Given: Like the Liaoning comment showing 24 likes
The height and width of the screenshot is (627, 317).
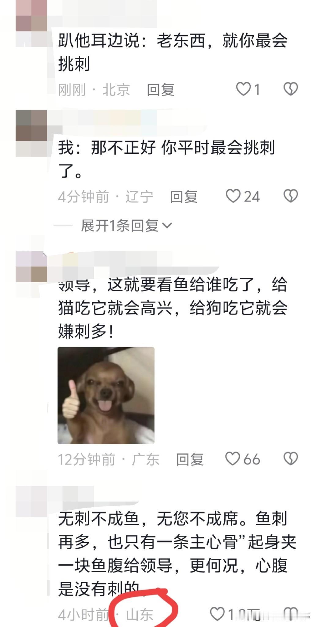Looking at the screenshot, I should [233, 196].
